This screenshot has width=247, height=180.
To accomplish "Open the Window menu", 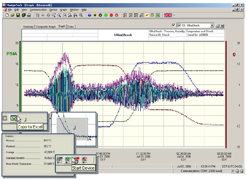I will (x=74, y=10).
